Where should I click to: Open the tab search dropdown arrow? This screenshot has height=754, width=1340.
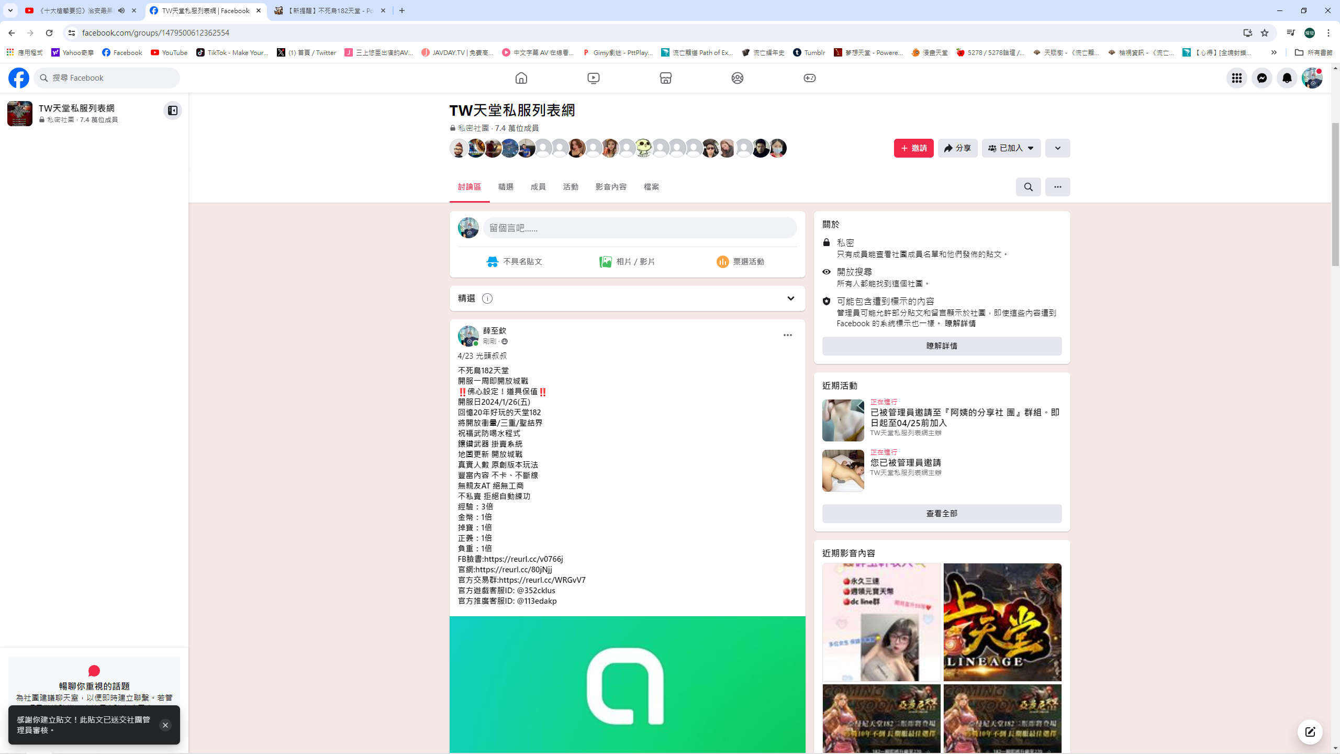point(10,10)
